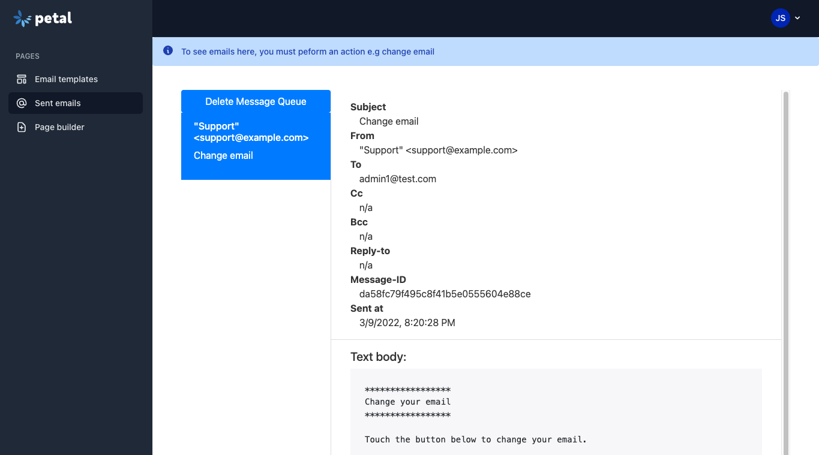819x455 pixels.
Task: Click the info icon in the blue banner
Action: coord(168,51)
